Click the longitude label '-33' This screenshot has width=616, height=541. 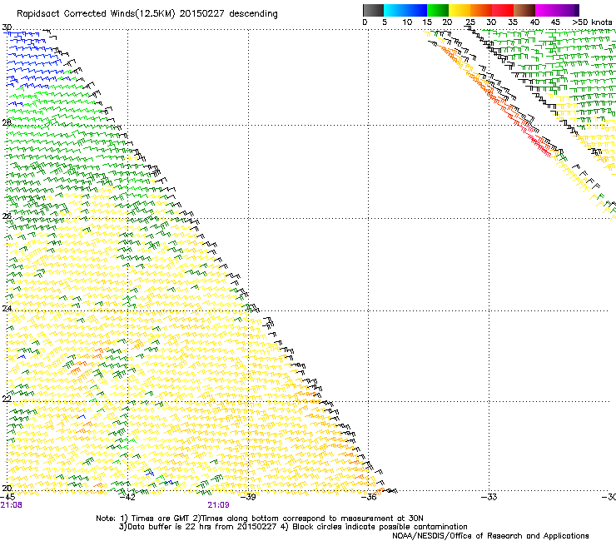489,497
